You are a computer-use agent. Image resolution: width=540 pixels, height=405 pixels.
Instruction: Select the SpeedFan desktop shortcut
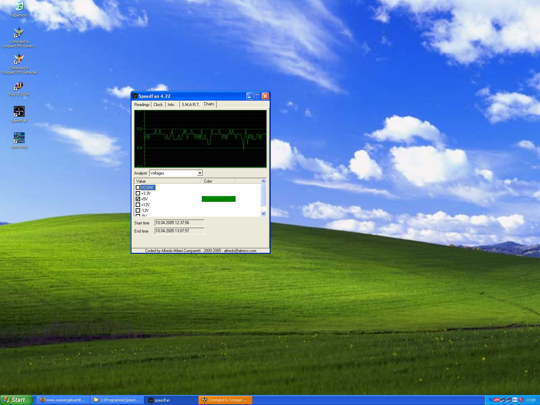coord(19,114)
